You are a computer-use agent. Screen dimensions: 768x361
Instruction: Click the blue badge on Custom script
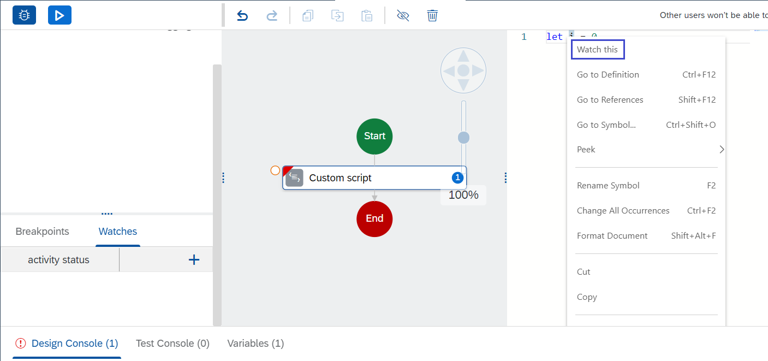[457, 177]
